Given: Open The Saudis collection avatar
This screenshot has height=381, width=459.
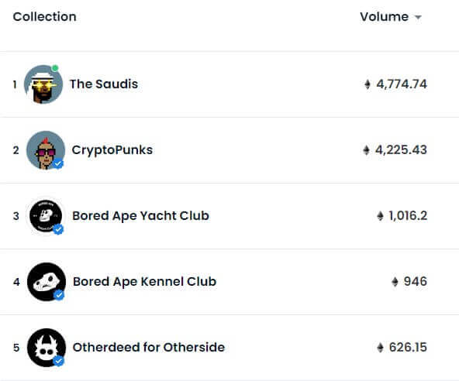Looking at the screenshot, I should (43, 84).
